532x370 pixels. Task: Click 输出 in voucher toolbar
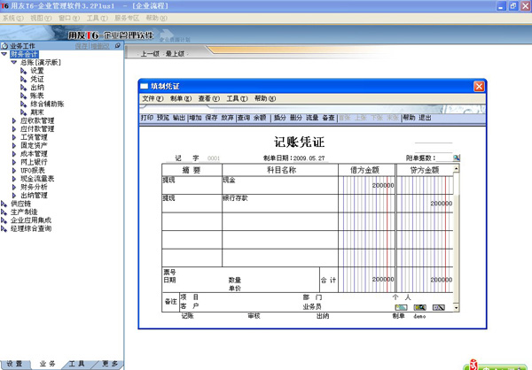tap(179, 118)
